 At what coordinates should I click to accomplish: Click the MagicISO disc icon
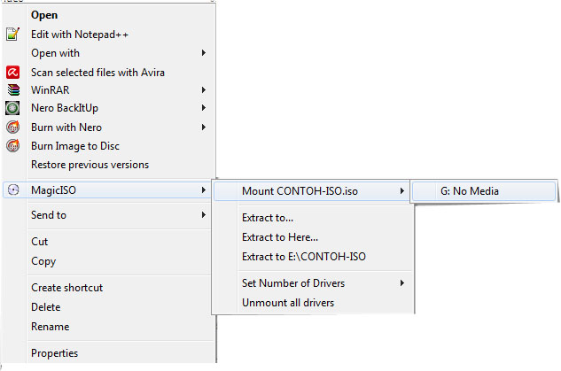click(x=12, y=190)
